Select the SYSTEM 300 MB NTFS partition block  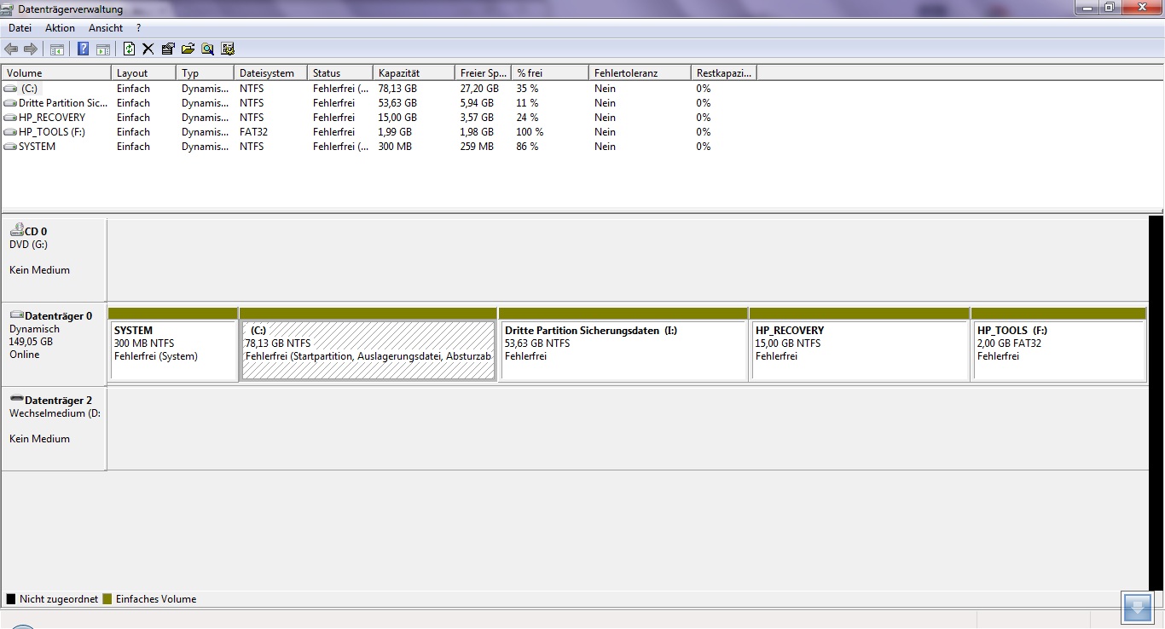[x=173, y=343]
